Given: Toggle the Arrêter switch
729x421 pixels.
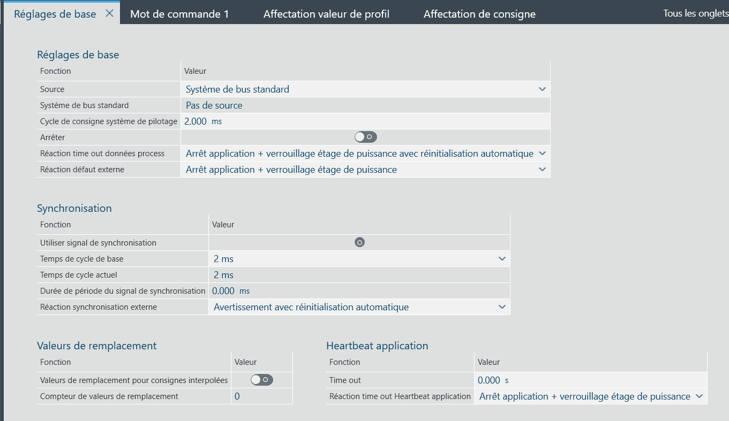Looking at the screenshot, I should click(x=366, y=137).
